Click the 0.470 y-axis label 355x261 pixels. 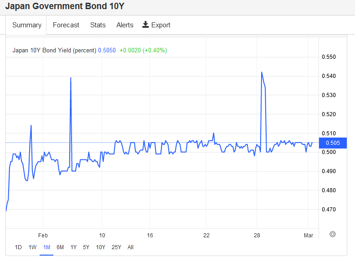(329, 209)
